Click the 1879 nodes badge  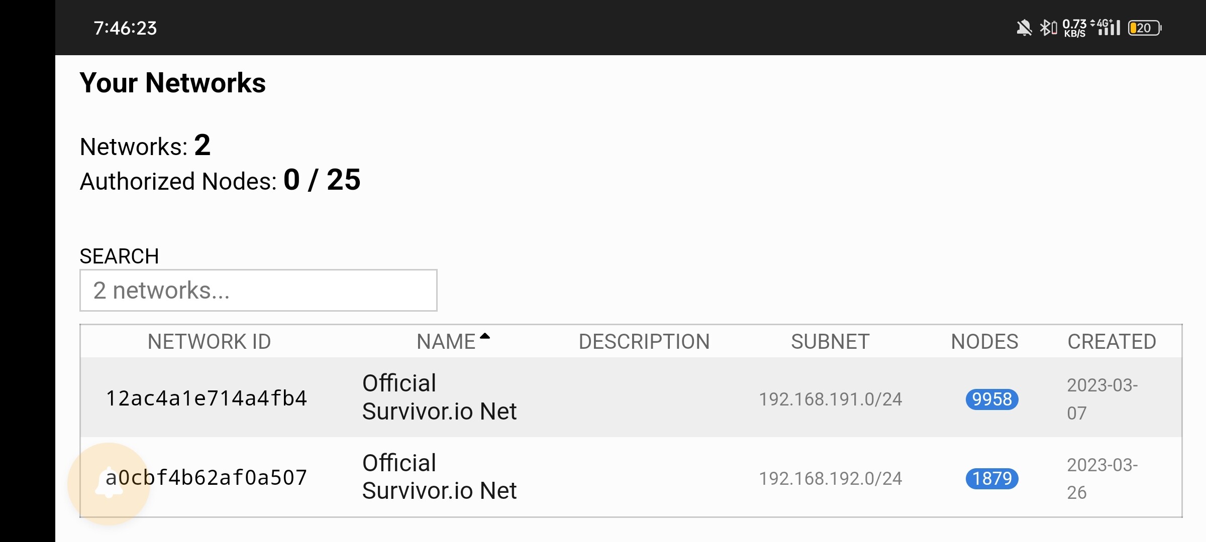tap(991, 479)
